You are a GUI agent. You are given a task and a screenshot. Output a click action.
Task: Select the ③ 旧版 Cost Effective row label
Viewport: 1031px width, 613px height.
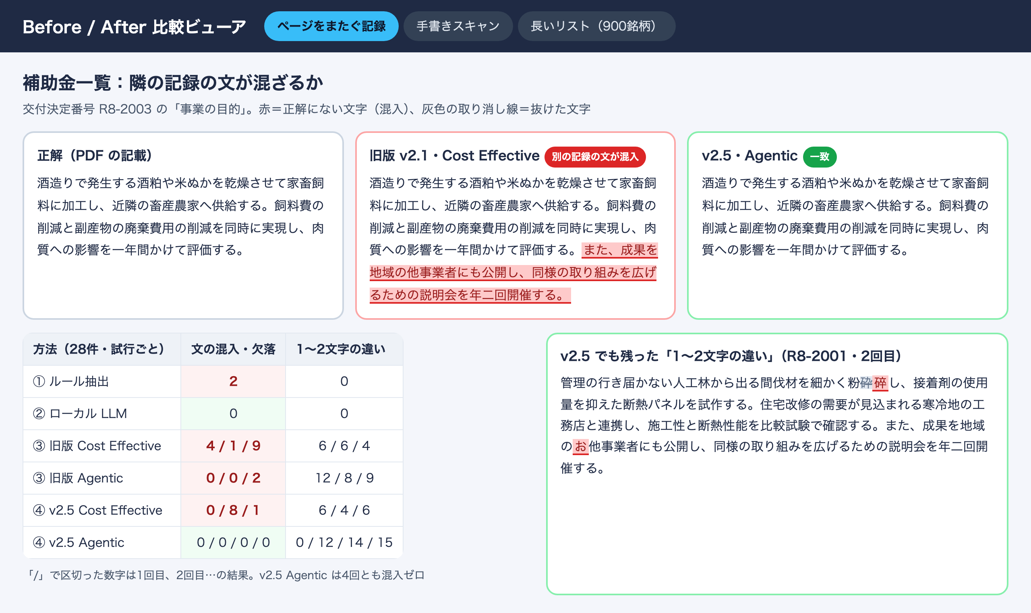point(101,446)
